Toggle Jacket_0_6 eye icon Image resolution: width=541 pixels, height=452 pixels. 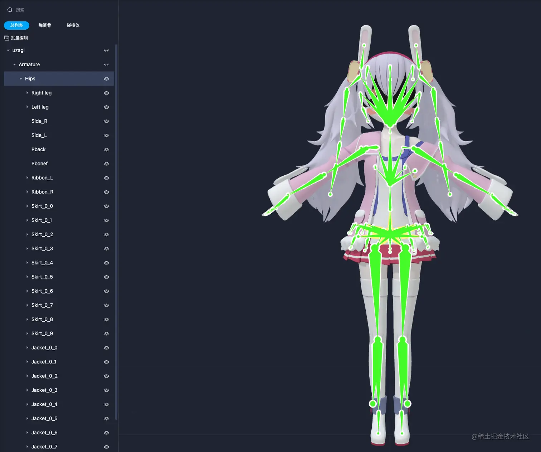point(106,433)
